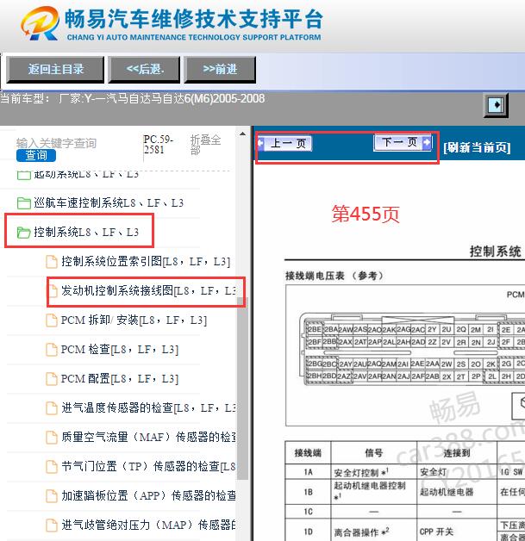
Task: Click the 接线端电压表（参考）heading
Action: [334, 276]
